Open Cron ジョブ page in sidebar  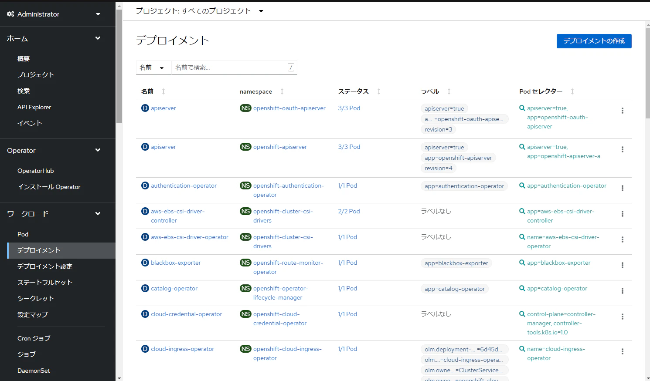pos(34,338)
